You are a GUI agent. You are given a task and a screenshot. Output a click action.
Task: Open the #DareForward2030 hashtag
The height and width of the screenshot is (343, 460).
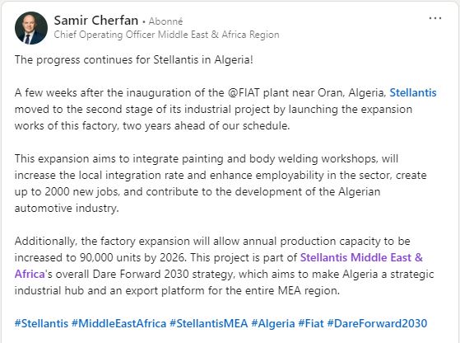point(377,323)
